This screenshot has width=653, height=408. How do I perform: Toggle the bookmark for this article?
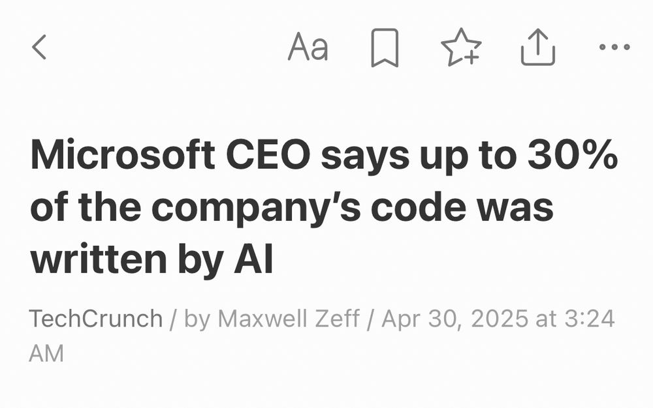tap(385, 48)
